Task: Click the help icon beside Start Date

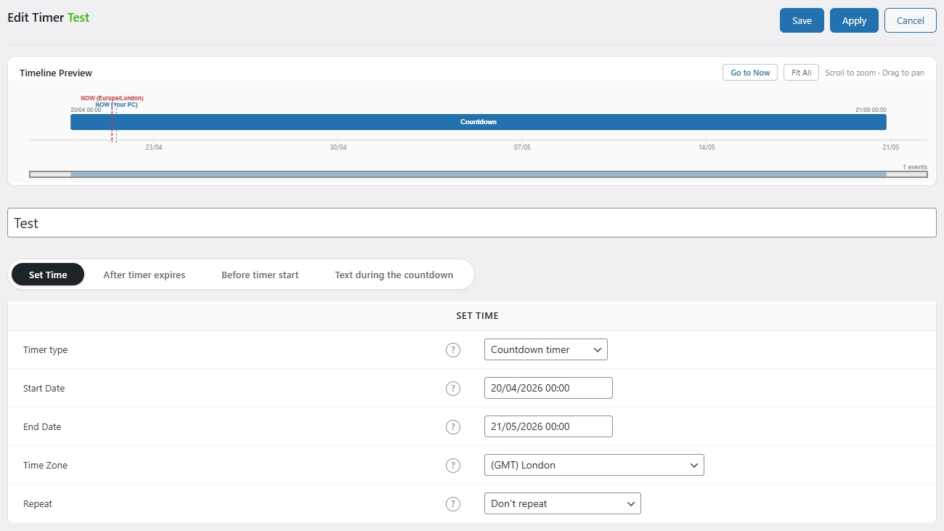Action: pos(453,389)
